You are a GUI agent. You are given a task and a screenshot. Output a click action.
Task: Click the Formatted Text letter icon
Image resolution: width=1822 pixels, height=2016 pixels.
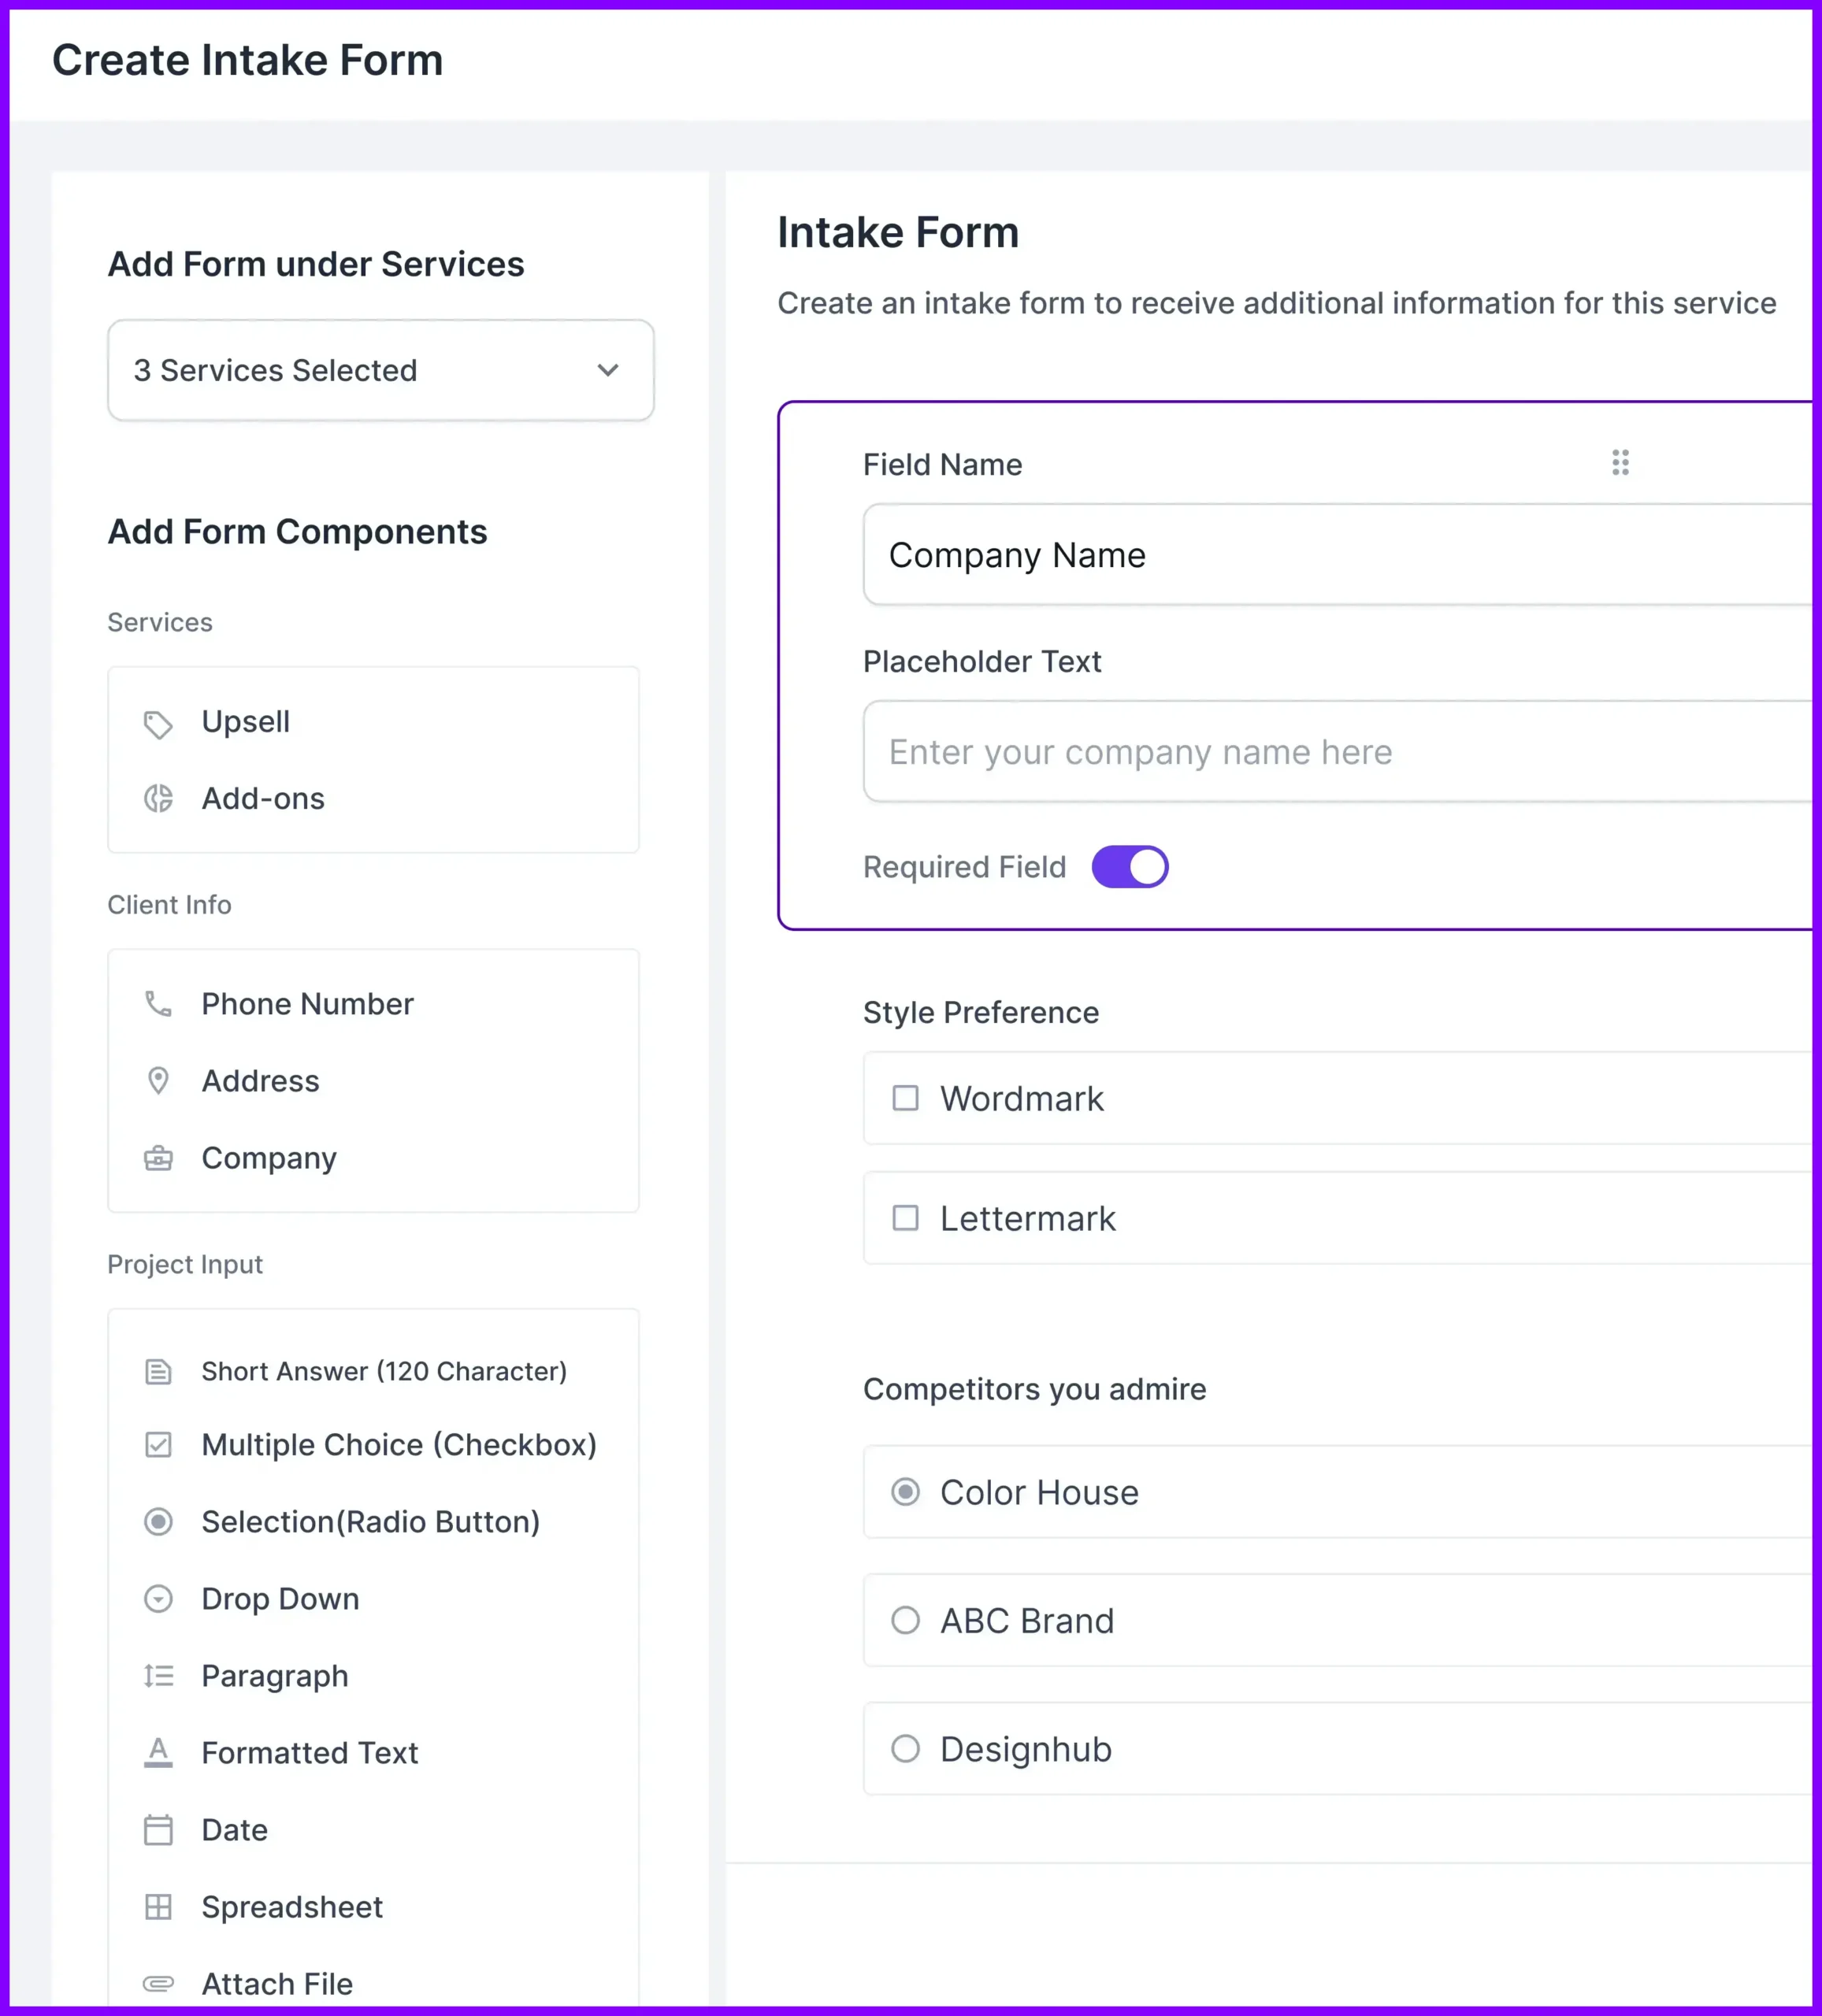click(x=158, y=1753)
